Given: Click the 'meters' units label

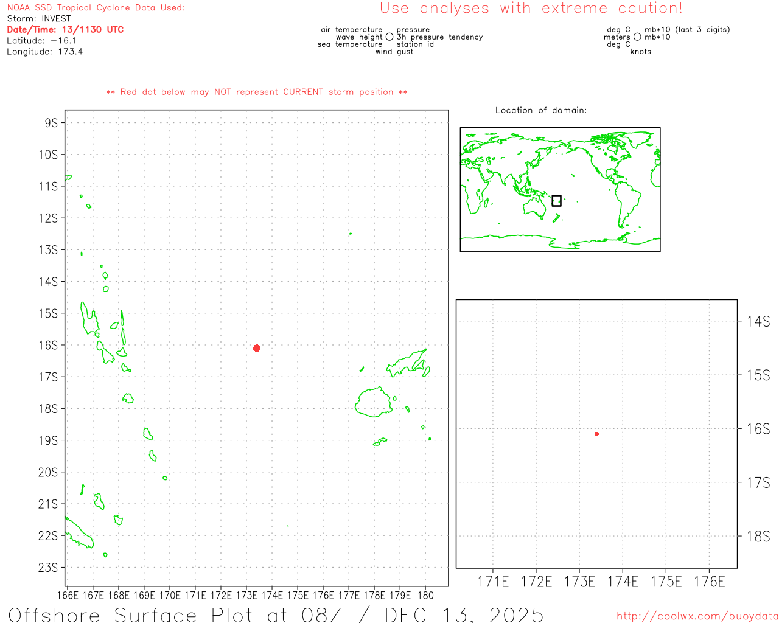Looking at the screenshot, I should click(x=617, y=37).
